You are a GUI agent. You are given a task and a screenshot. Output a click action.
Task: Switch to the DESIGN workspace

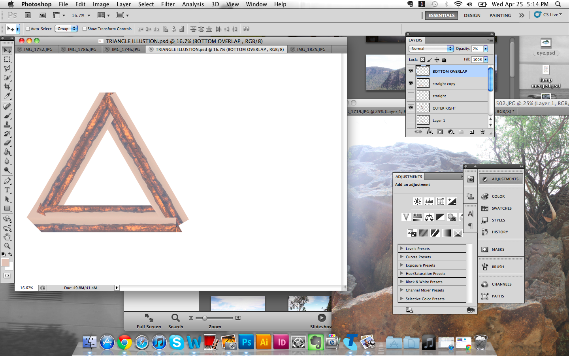click(472, 15)
